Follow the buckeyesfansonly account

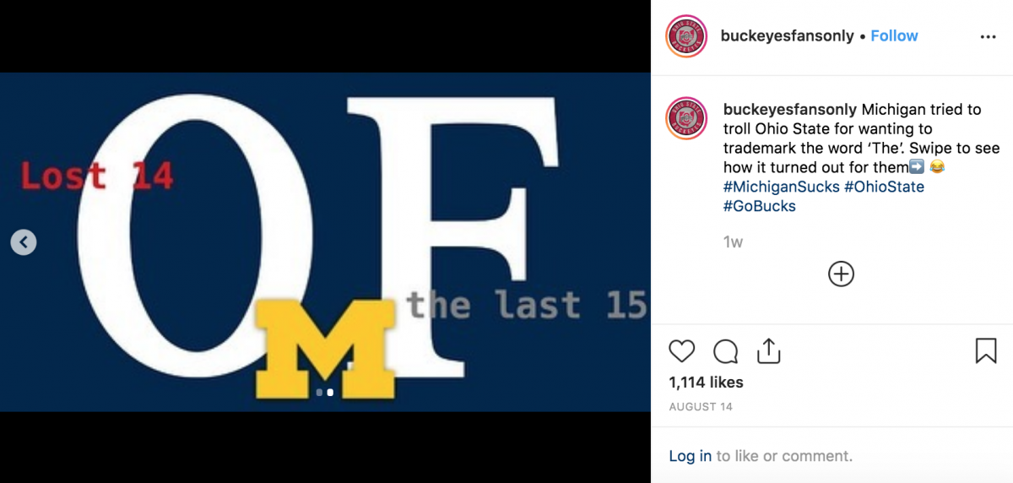coord(894,36)
